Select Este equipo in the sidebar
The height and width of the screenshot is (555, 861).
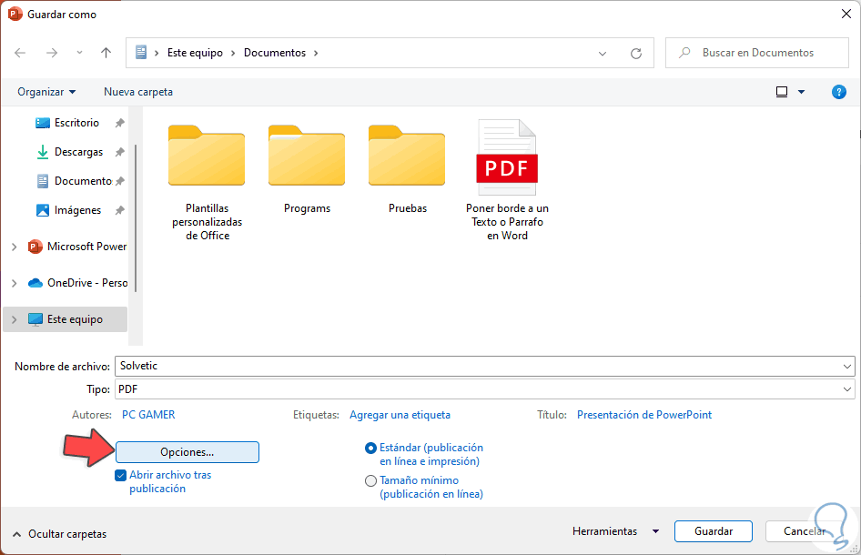tap(73, 318)
